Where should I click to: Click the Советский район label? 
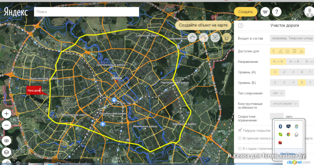point(148,35)
